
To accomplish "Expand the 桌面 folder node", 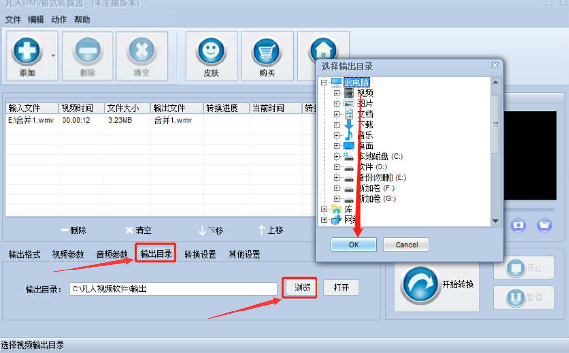I will 337,146.
